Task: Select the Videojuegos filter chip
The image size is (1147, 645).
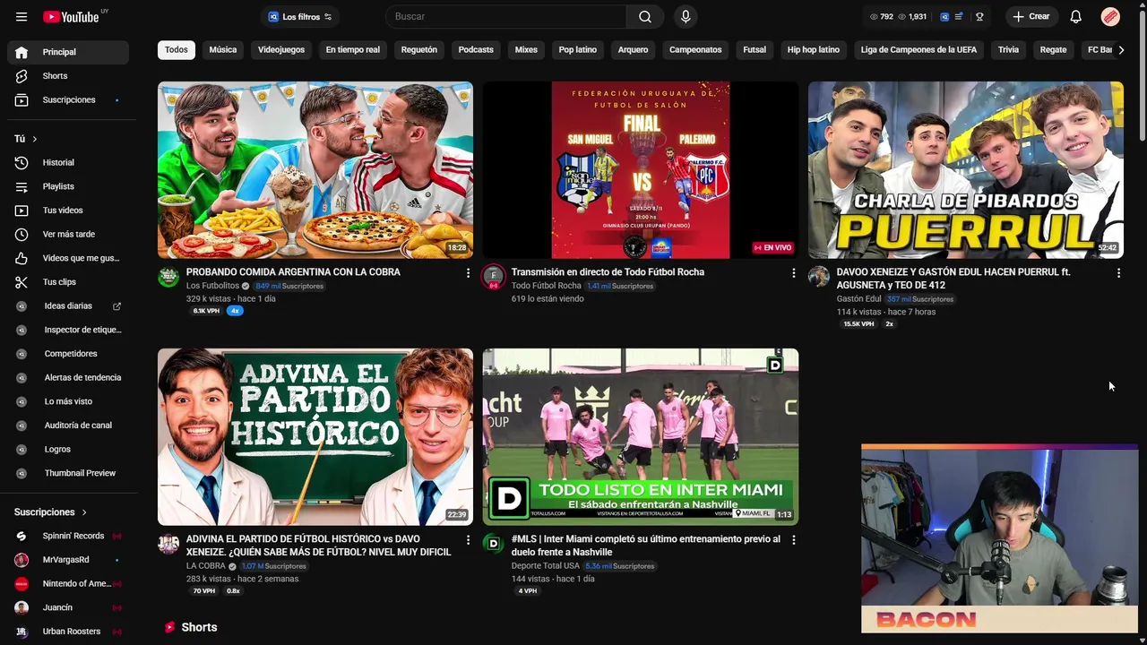Action: 281,50
